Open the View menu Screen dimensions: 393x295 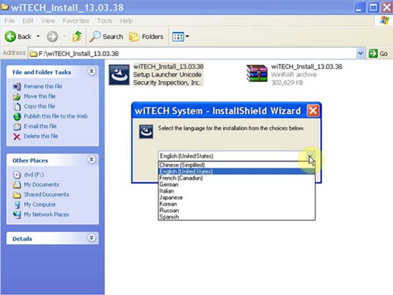click(x=48, y=21)
